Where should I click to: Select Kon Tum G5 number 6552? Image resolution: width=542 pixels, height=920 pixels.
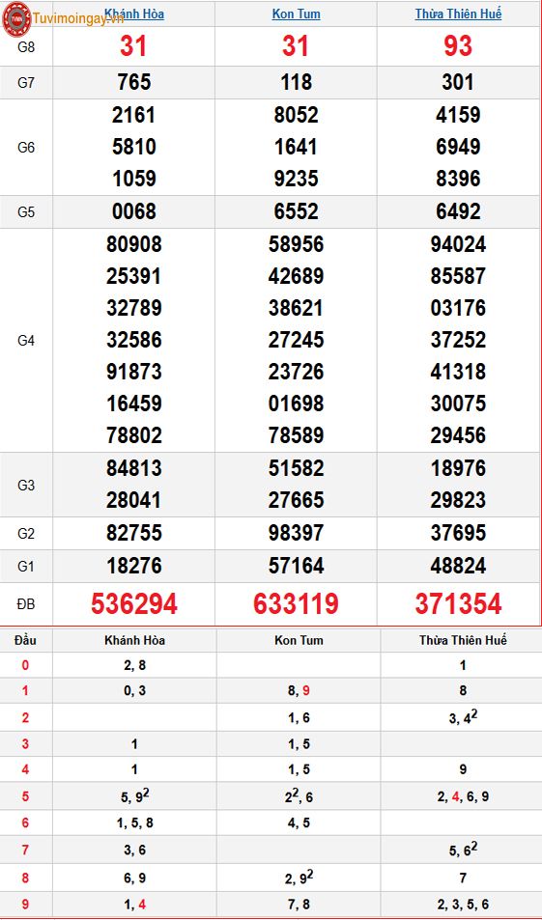click(296, 211)
